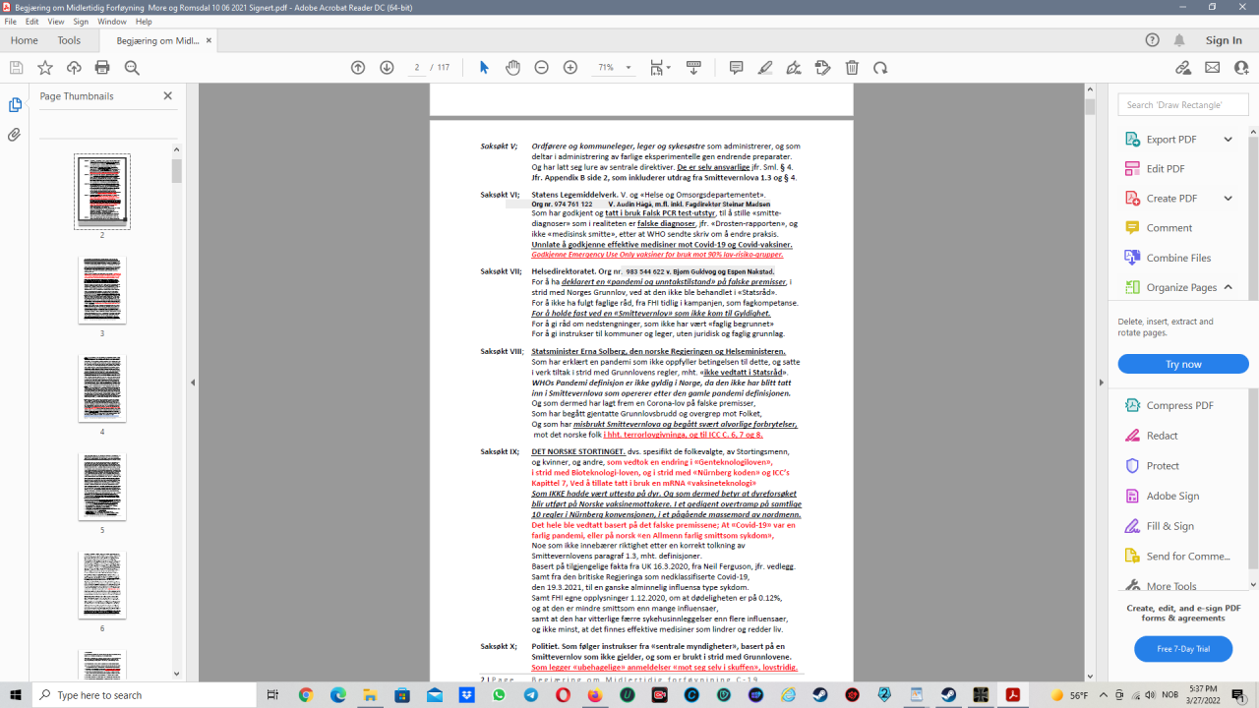Focus the 'Search Draw Rectangle' tools field
This screenshot has height=708, width=1259.
(x=1183, y=105)
